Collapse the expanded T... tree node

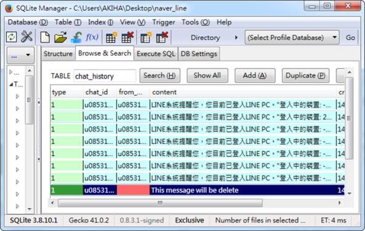pyautogui.click(x=11, y=85)
